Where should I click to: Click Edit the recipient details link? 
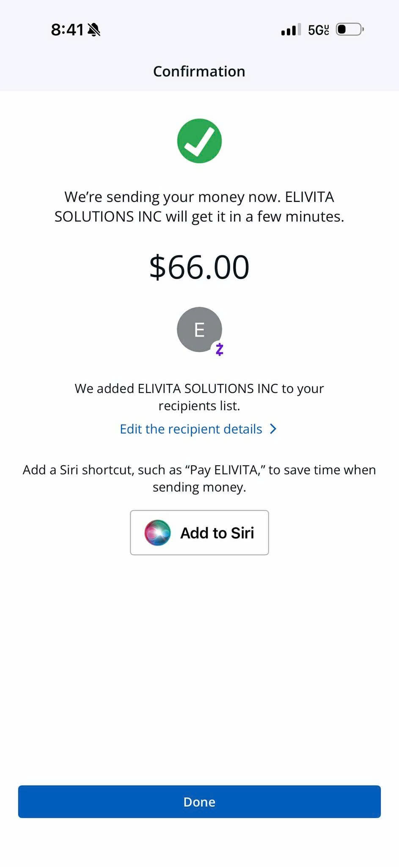[x=191, y=429]
